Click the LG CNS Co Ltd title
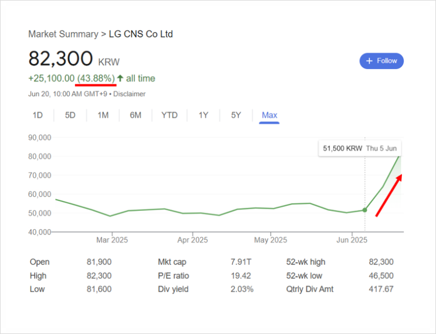This screenshot has height=334, width=436. 141,34
